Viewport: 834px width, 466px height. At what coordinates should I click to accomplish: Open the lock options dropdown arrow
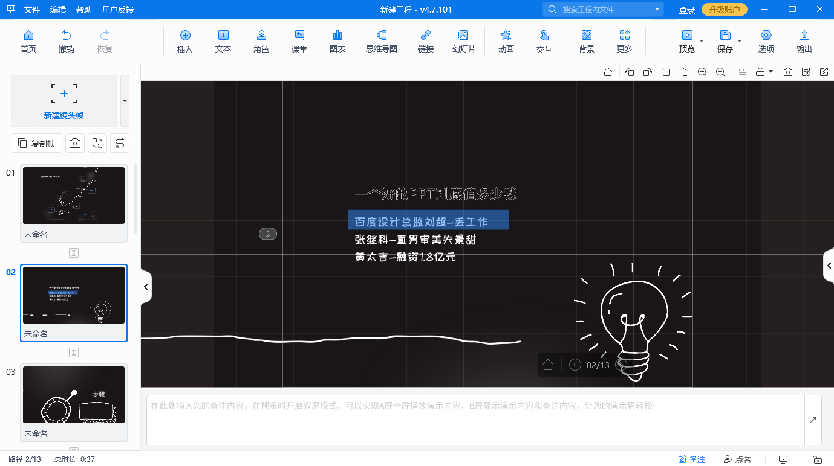pyautogui.click(x=771, y=72)
